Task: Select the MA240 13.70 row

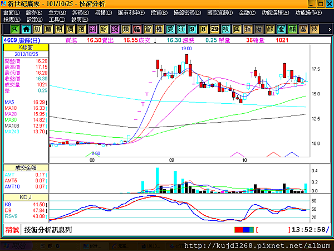Action: (x=26, y=132)
